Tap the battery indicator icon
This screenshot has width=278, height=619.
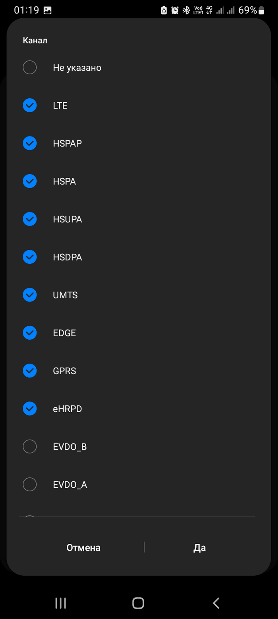261,11
